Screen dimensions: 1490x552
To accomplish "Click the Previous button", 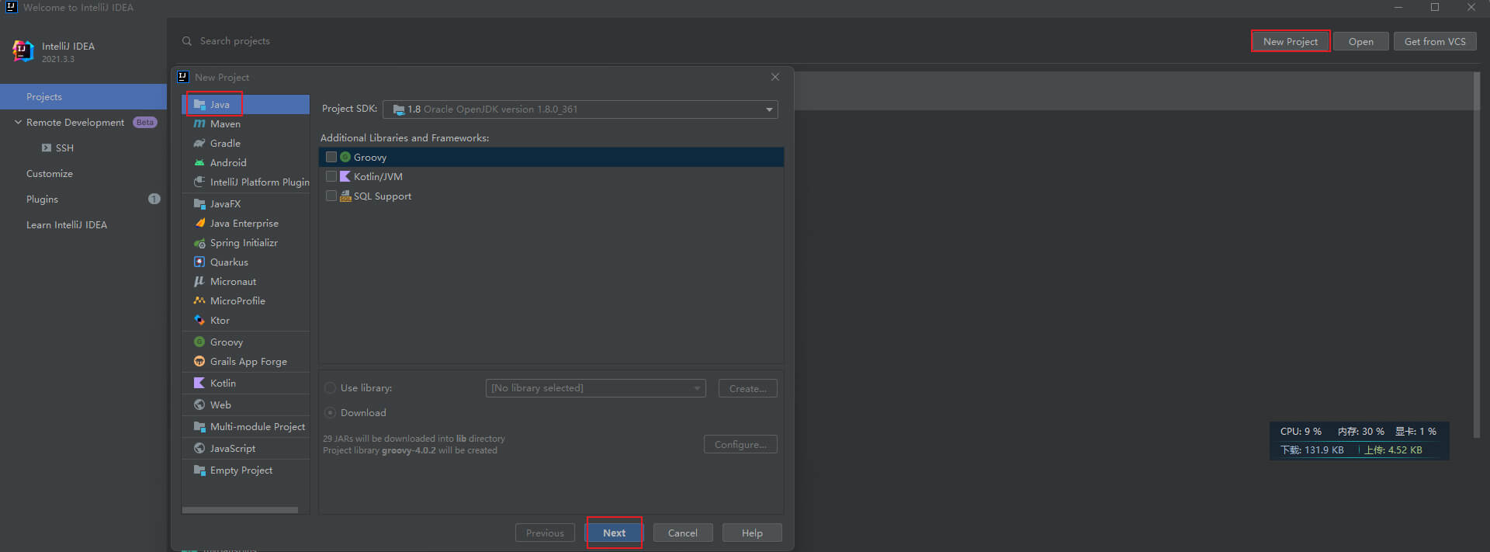I will point(545,533).
